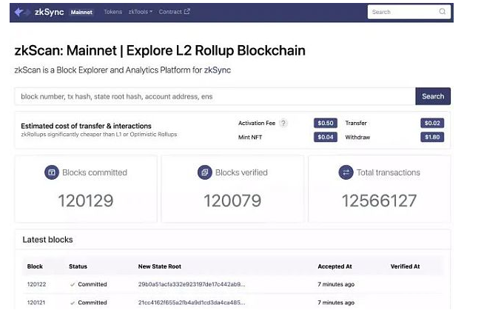Screen dimensions: 484x310
Task: Open block 120121
Action: tap(36, 303)
